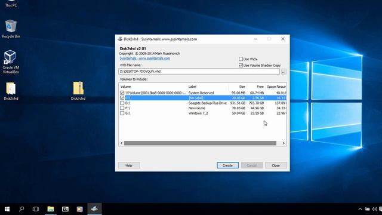Select the Disk2vhd zip archive icon
The height and width of the screenshot is (215, 382).
pyautogui.click(x=78, y=91)
